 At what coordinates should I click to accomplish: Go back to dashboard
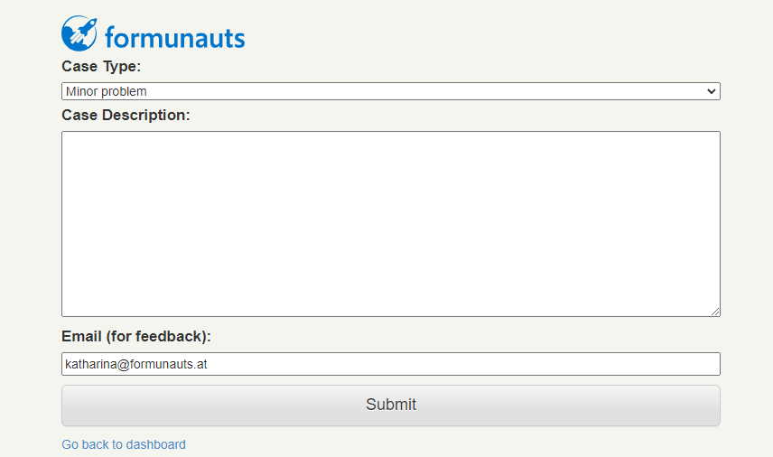pos(124,444)
